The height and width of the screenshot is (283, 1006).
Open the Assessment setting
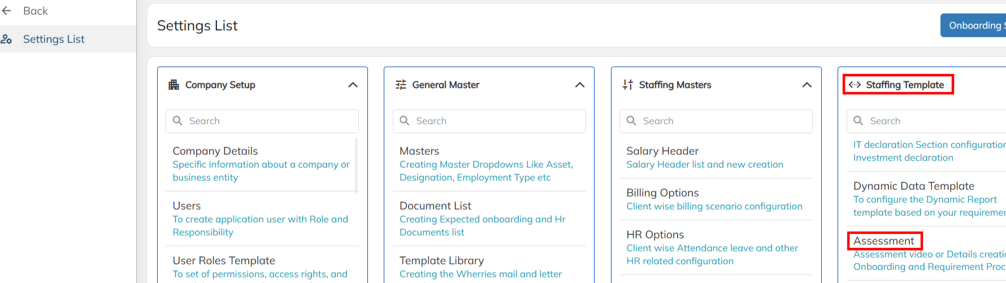pyautogui.click(x=884, y=241)
